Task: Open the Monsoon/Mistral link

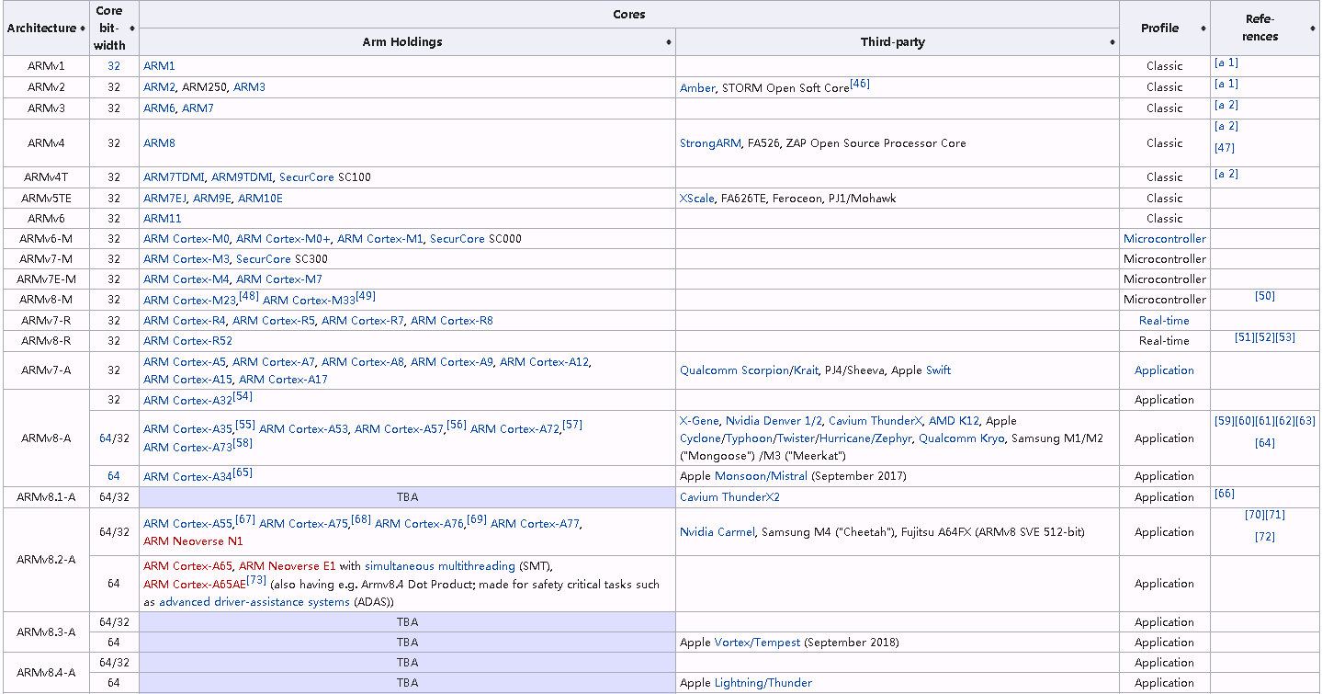Action: point(761,476)
